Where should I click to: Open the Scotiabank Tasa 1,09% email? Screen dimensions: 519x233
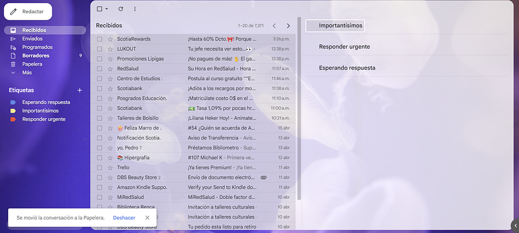(x=192, y=108)
